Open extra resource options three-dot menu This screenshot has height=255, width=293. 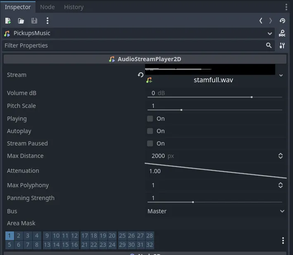click(x=48, y=21)
